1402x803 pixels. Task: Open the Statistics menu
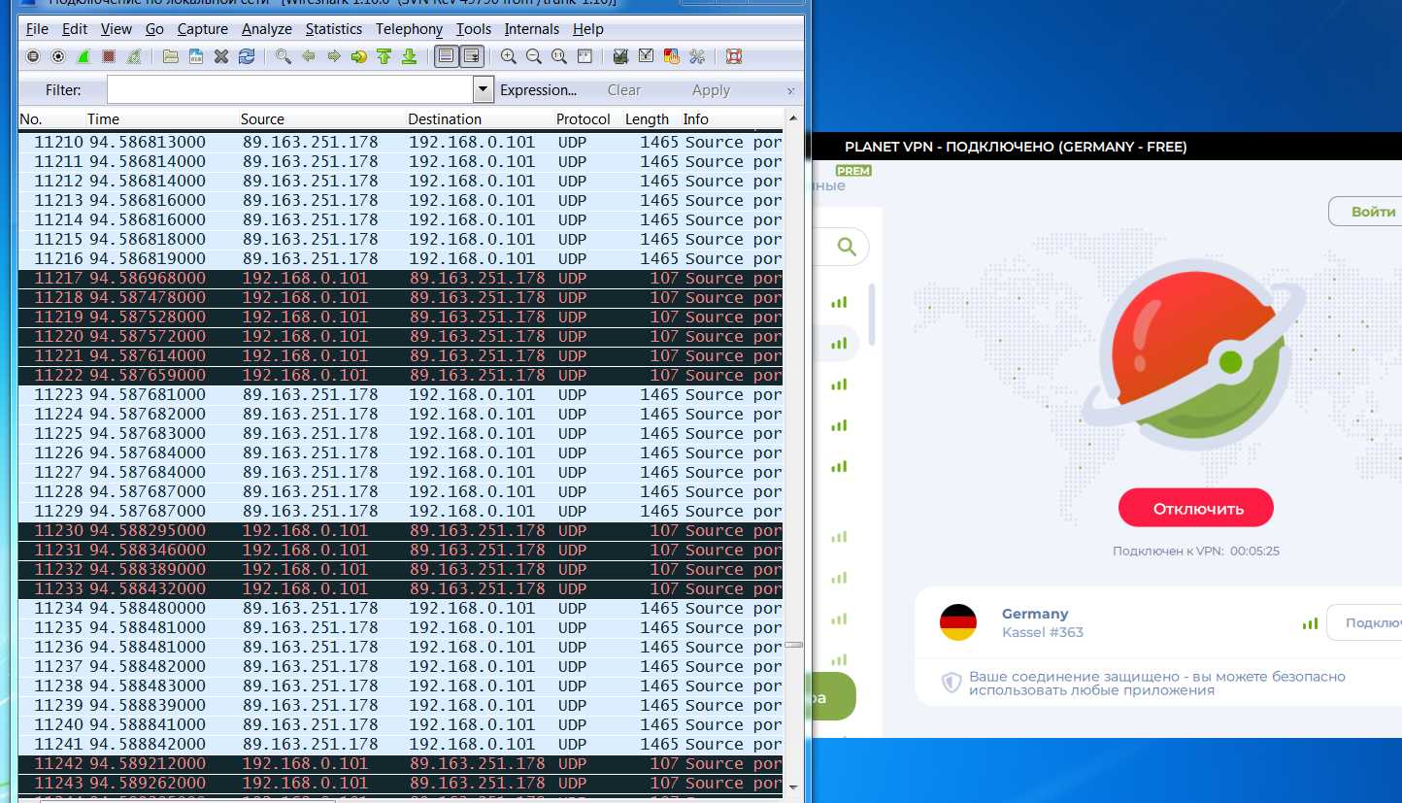pyautogui.click(x=334, y=29)
